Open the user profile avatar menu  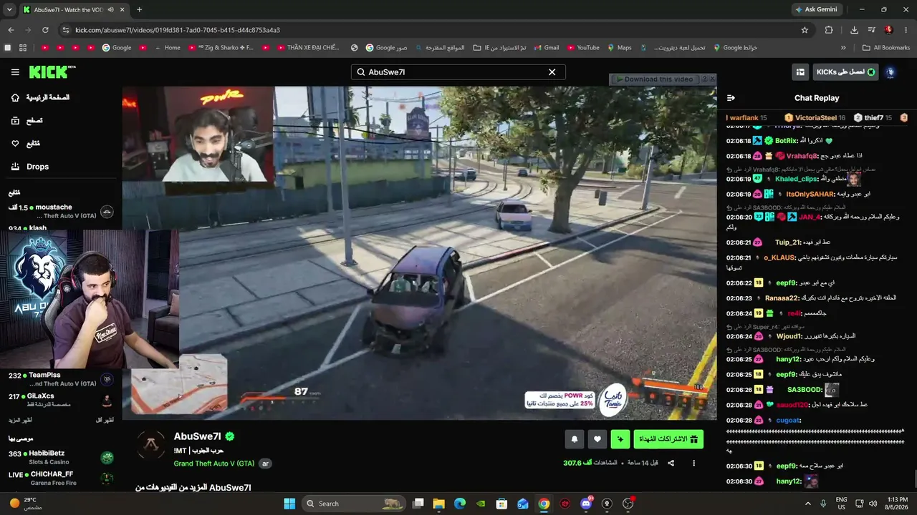click(890, 72)
